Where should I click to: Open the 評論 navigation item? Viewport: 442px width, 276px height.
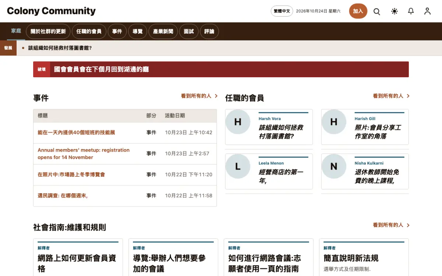click(209, 32)
